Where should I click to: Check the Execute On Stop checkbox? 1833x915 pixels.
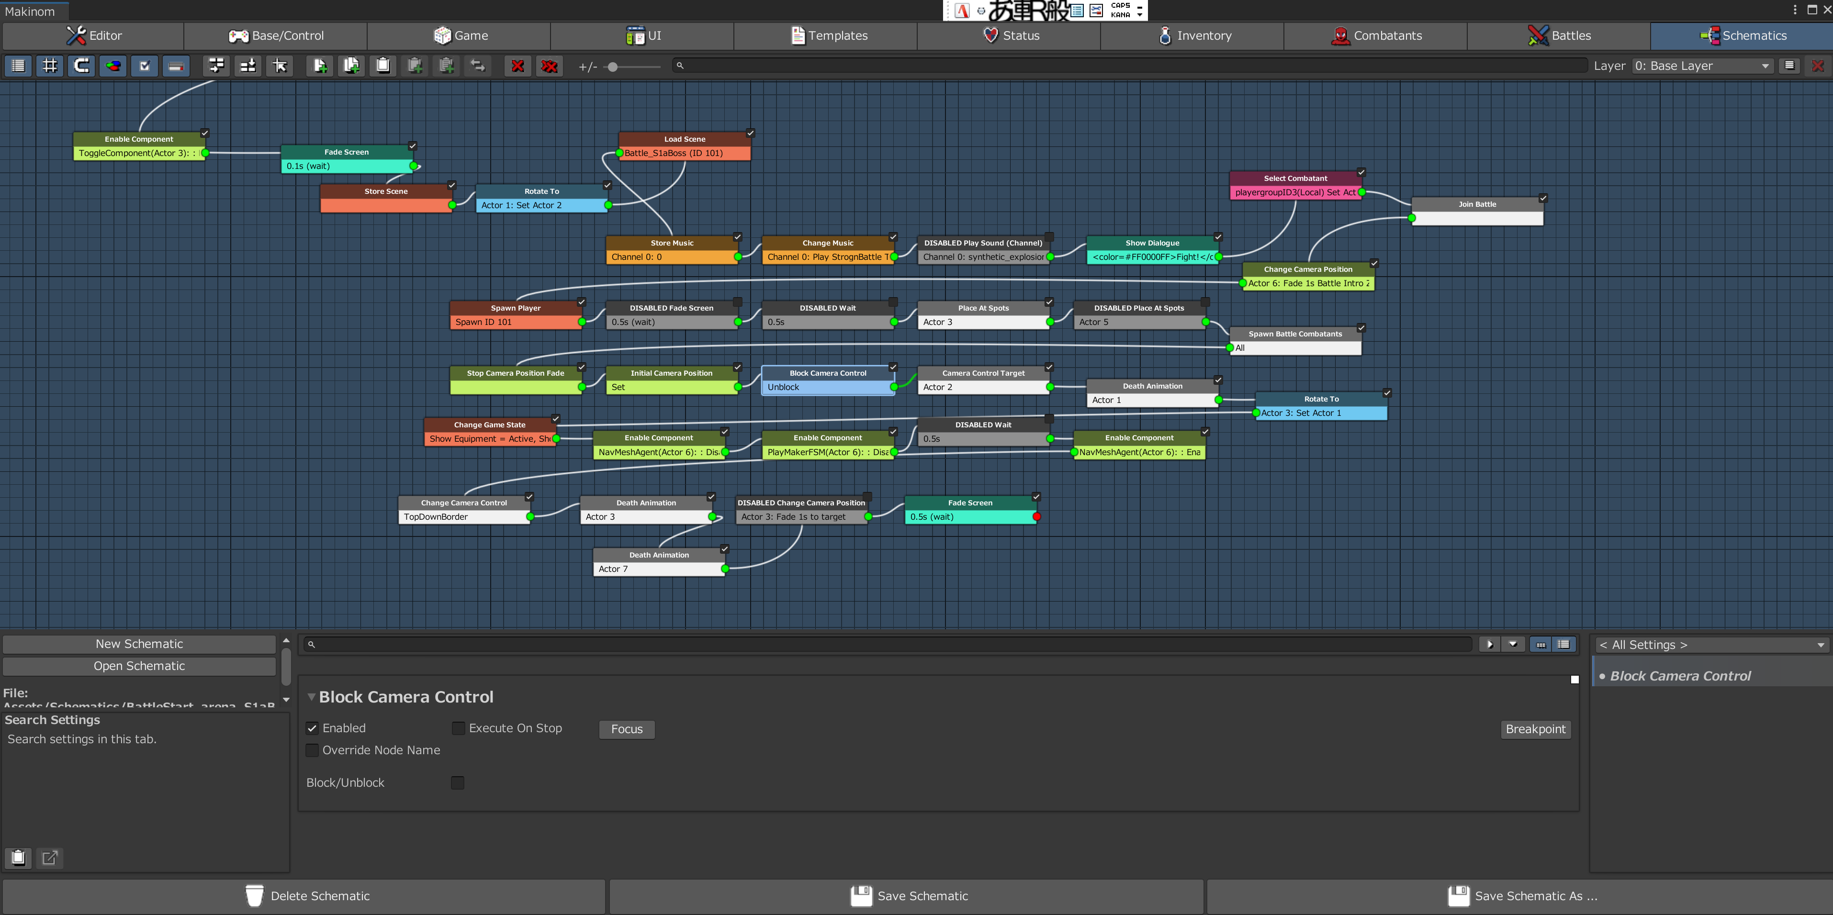tap(458, 728)
